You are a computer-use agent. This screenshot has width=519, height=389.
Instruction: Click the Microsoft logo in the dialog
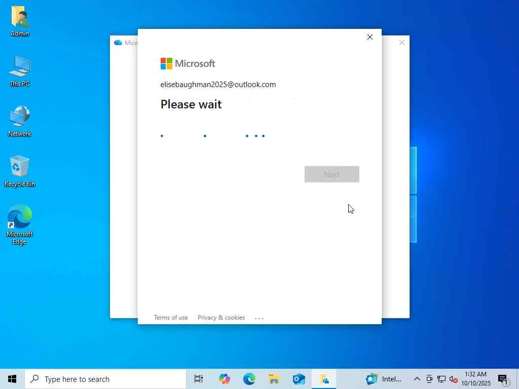[x=188, y=63]
